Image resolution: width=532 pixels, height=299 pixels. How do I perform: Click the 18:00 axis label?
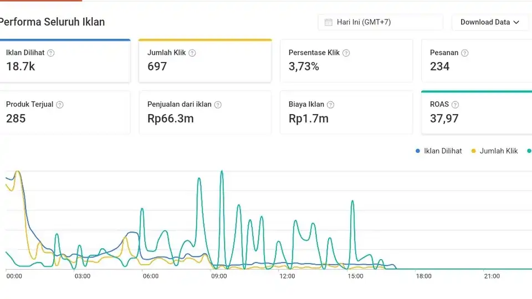423,276
